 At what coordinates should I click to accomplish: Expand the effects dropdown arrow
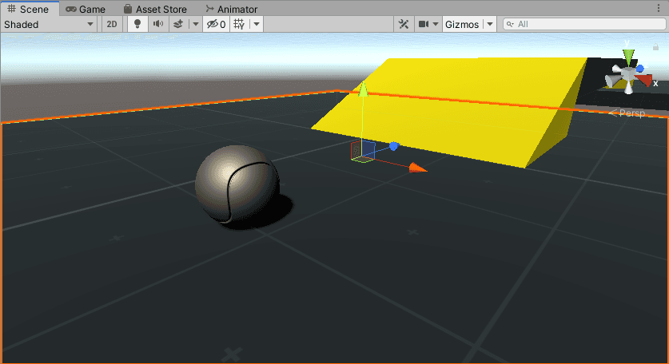tap(196, 24)
